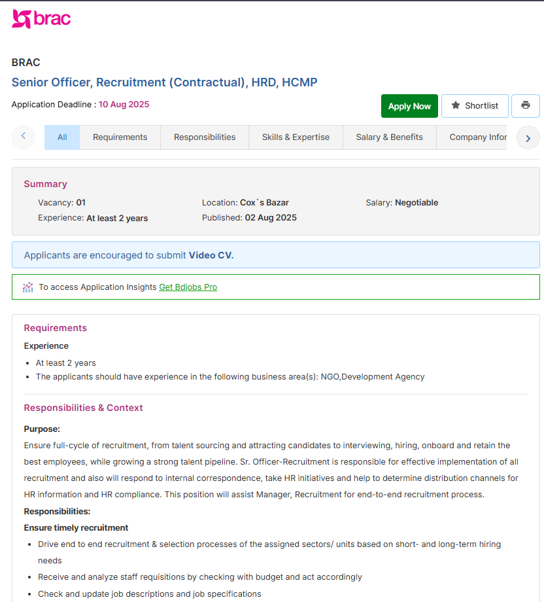Click the Requirements section heading

click(x=55, y=328)
